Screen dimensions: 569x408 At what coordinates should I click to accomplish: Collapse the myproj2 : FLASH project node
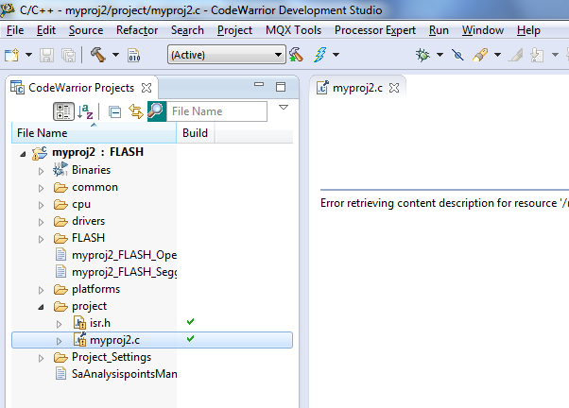pyautogui.click(x=23, y=154)
